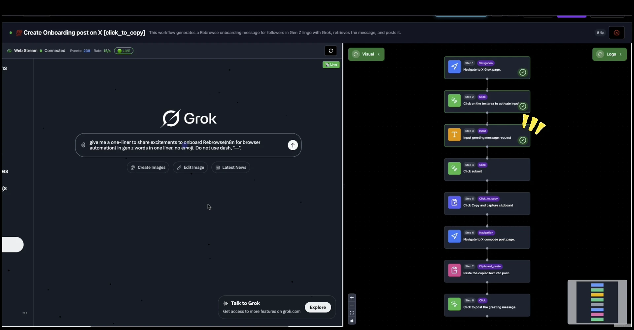The image size is (634, 330).
Task: Click 'Input greeting message request' text
Action: pyautogui.click(x=487, y=138)
